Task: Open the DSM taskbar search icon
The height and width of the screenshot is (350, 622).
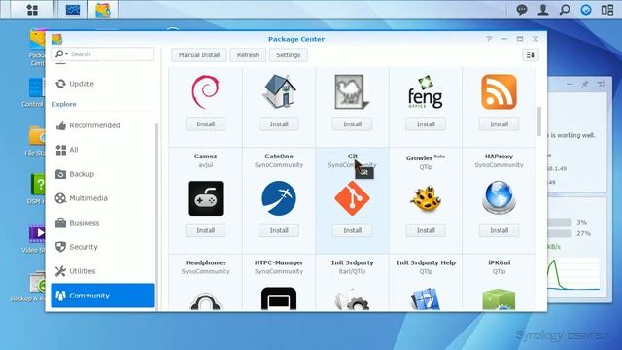Action: coord(565,10)
